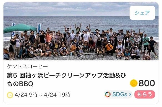Open the SDGs label text
162x107 pixels.
point(120,94)
